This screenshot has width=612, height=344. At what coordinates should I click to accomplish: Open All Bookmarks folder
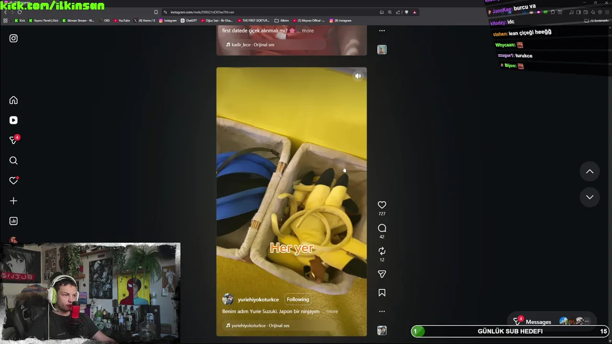[597, 21]
